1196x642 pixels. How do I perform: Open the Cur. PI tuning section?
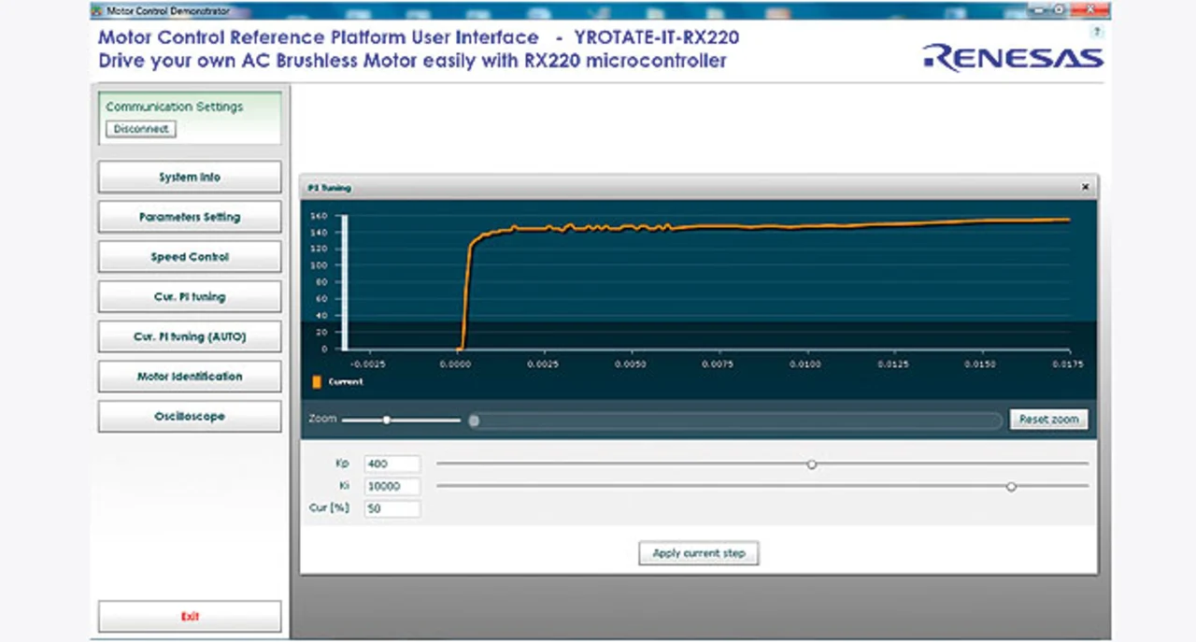[x=190, y=297]
